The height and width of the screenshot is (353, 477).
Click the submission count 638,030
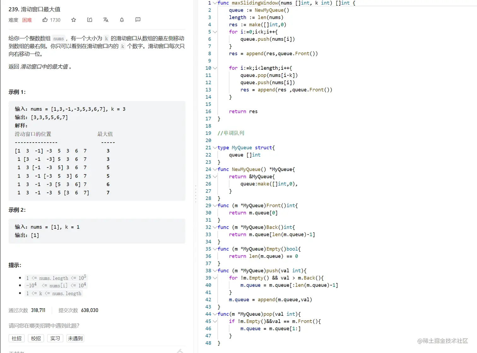pos(90,310)
